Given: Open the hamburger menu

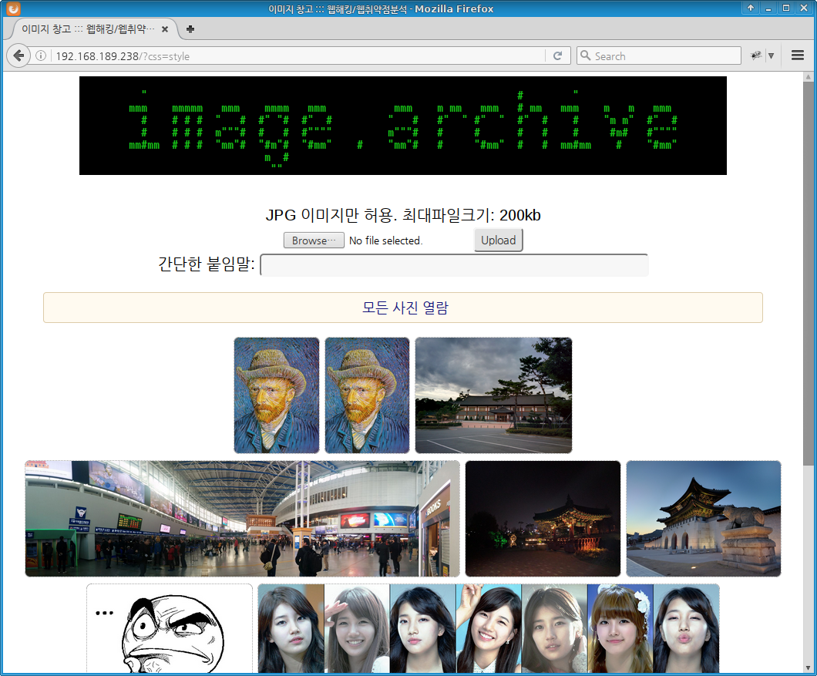Looking at the screenshot, I should [797, 55].
